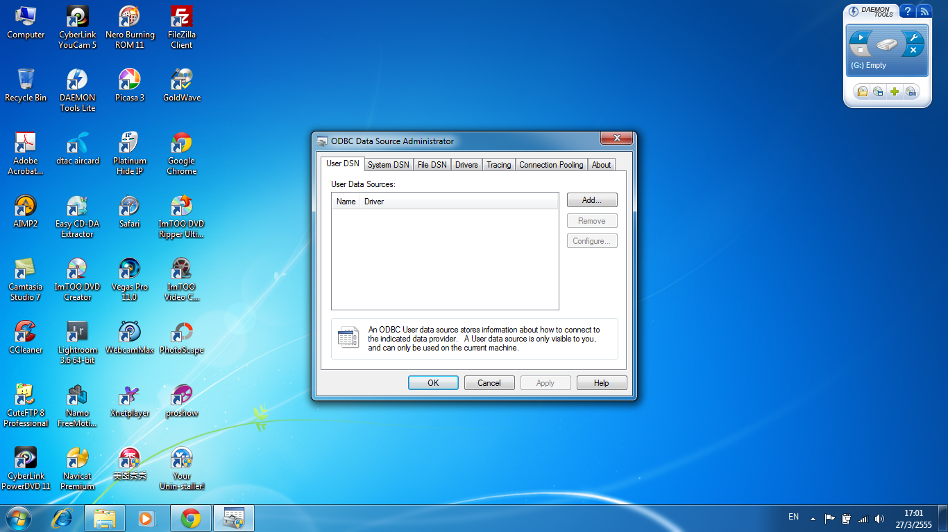The height and width of the screenshot is (532, 948).
Task: Switch to the System DSN tab
Action: point(388,165)
